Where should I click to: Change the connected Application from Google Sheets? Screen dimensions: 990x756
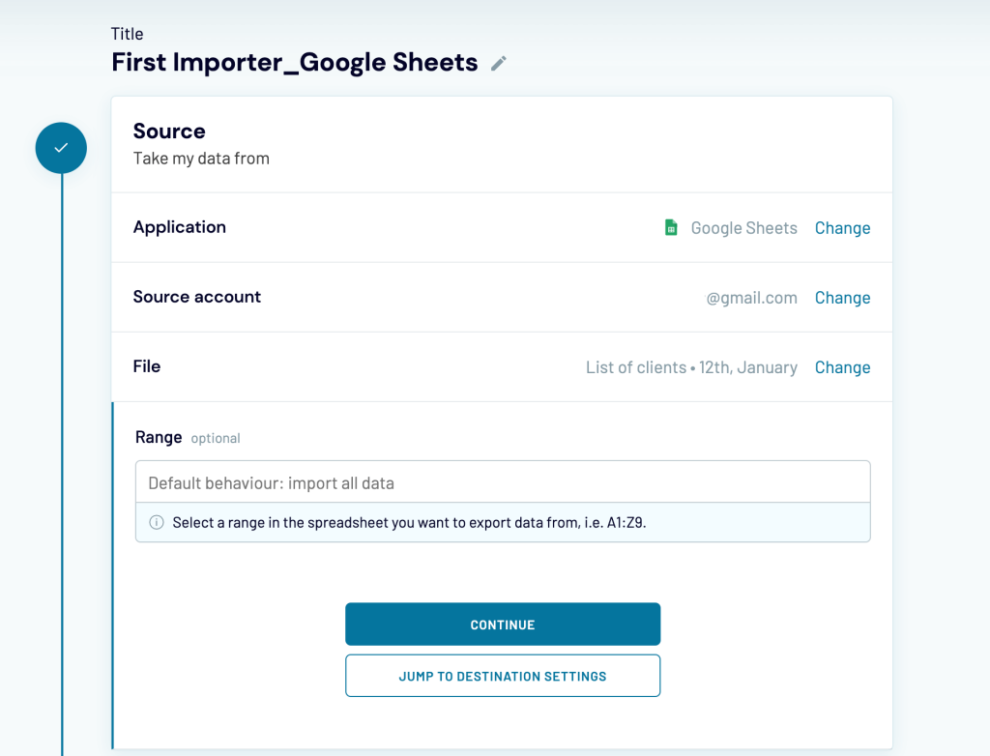click(x=842, y=227)
